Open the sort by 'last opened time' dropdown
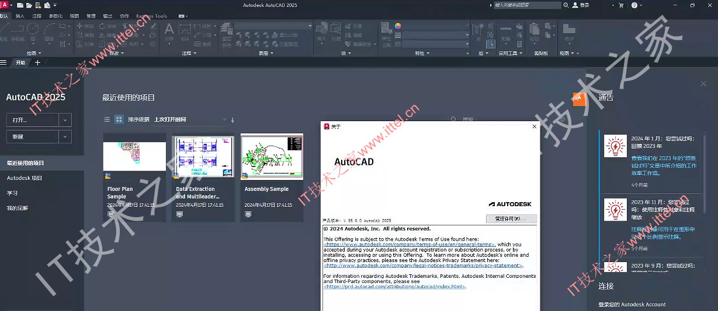Image resolution: width=718 pixels, height=311 pixels. coord(190,119)
